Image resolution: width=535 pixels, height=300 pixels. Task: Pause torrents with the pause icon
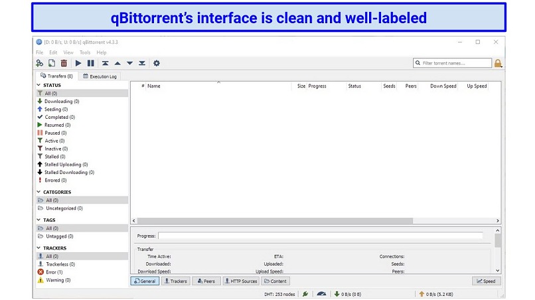click(x=90, y=63)
